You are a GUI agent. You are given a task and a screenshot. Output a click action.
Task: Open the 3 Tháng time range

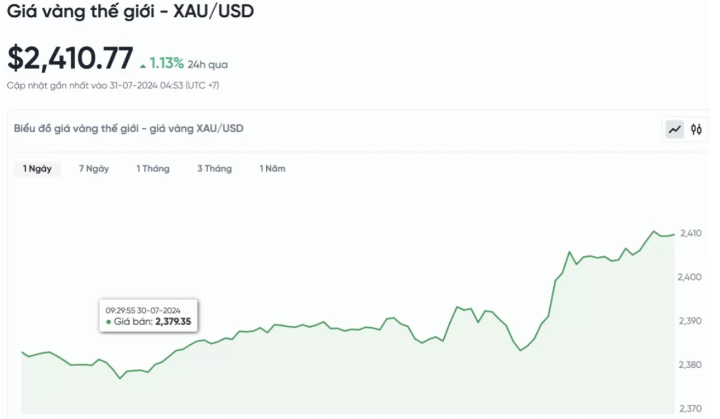[214, 168]
